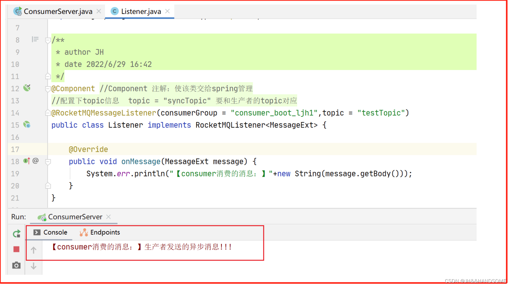Viewport: 511px width, 286px height.
Task: Click the ConsumerServer.java file icon
Action: coord(18,12)
